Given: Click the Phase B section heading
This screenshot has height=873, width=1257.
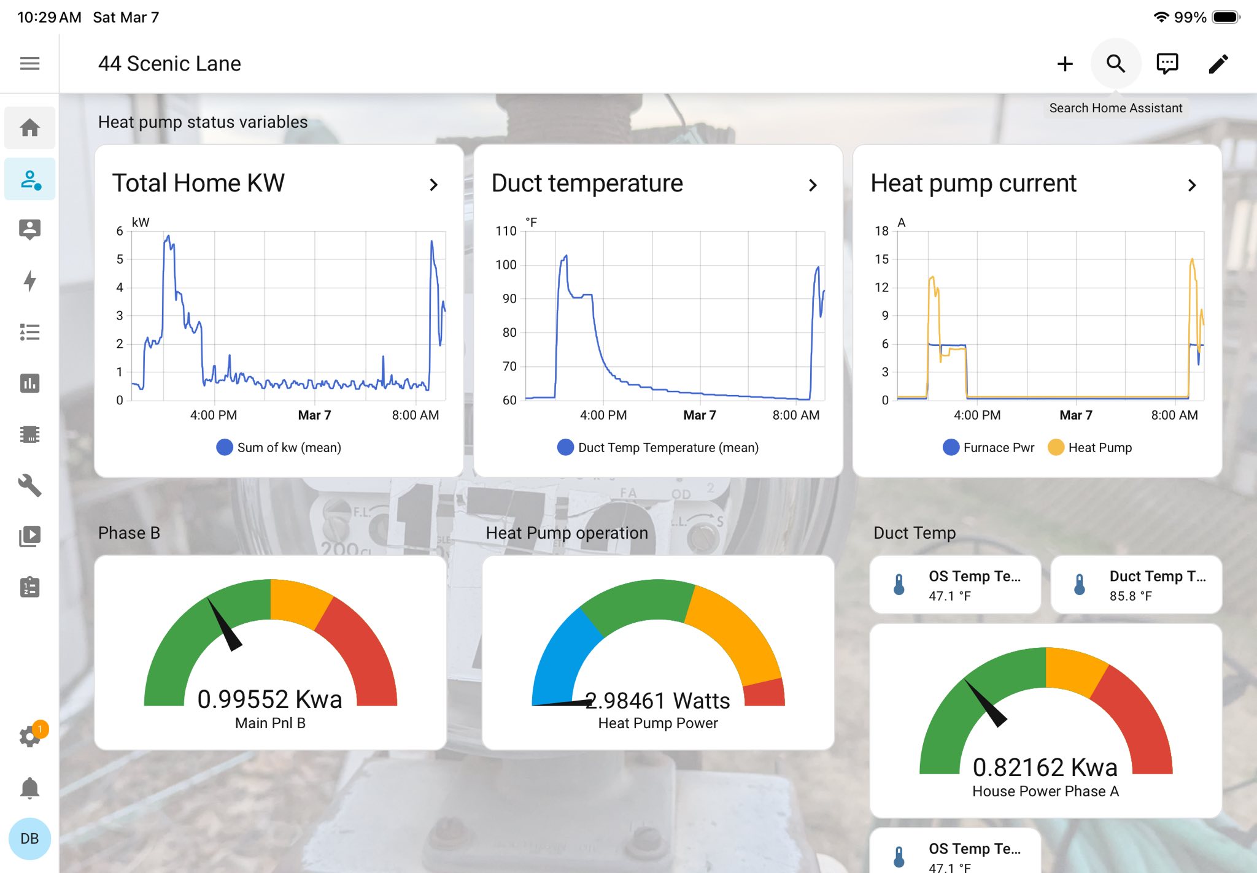Looking at the screenshot, I should (129, 533).
